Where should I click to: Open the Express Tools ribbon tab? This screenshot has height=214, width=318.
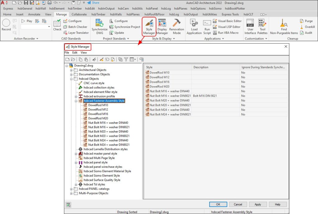(230, 14)
